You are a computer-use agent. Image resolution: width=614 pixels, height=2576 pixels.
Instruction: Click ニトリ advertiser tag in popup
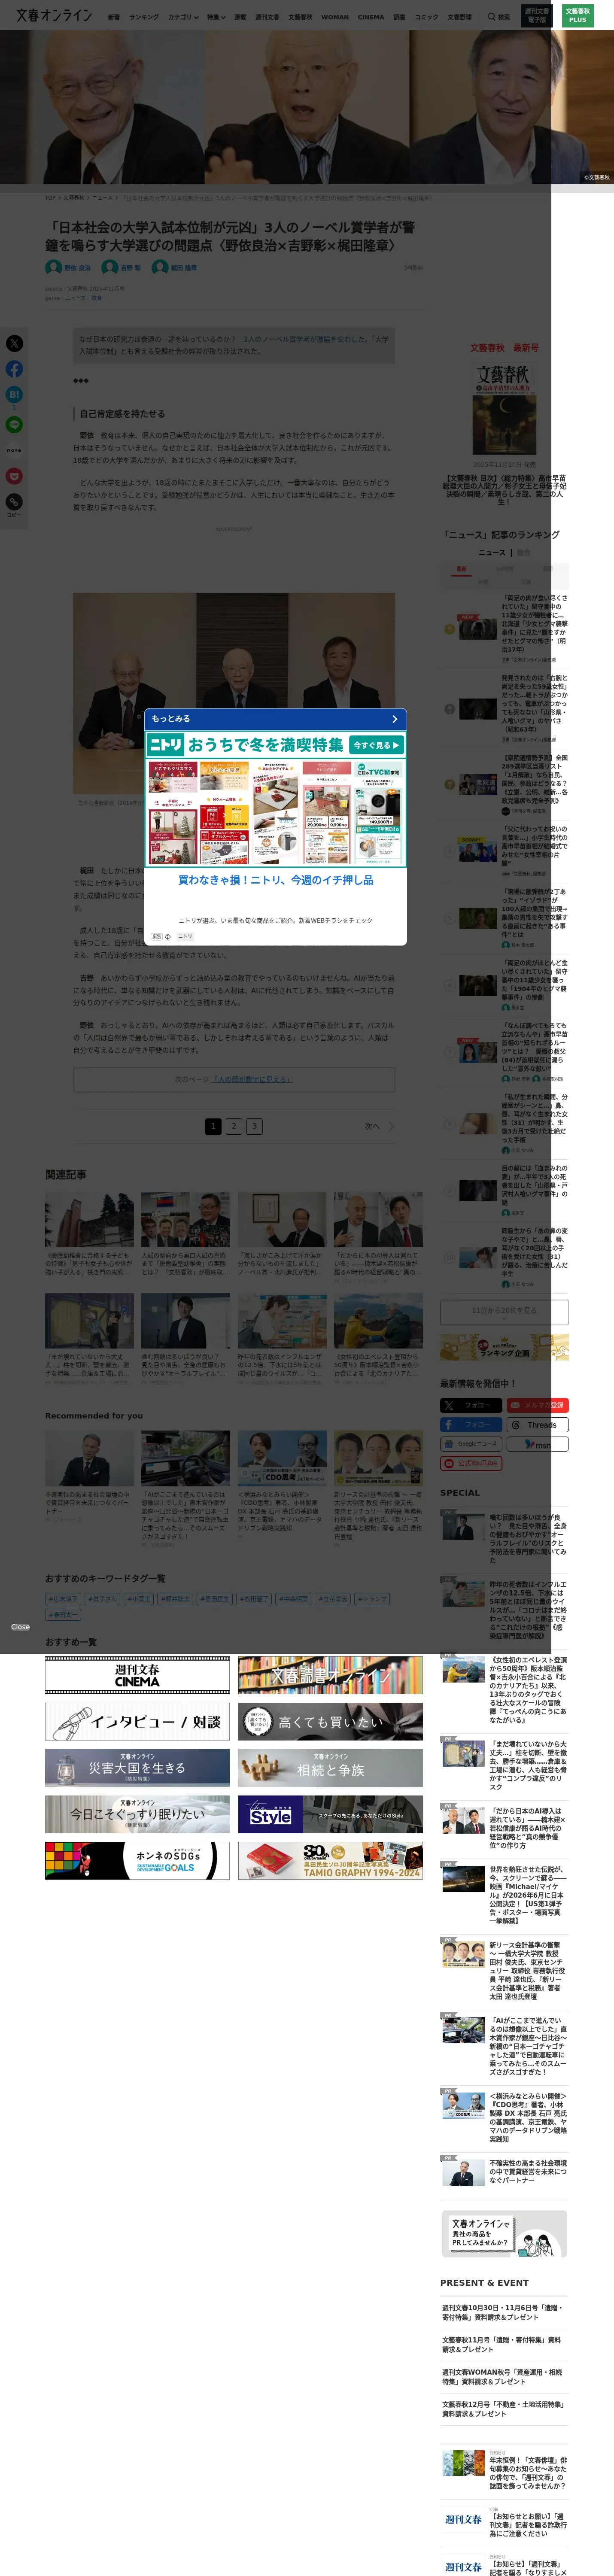[x=185, y=937]
